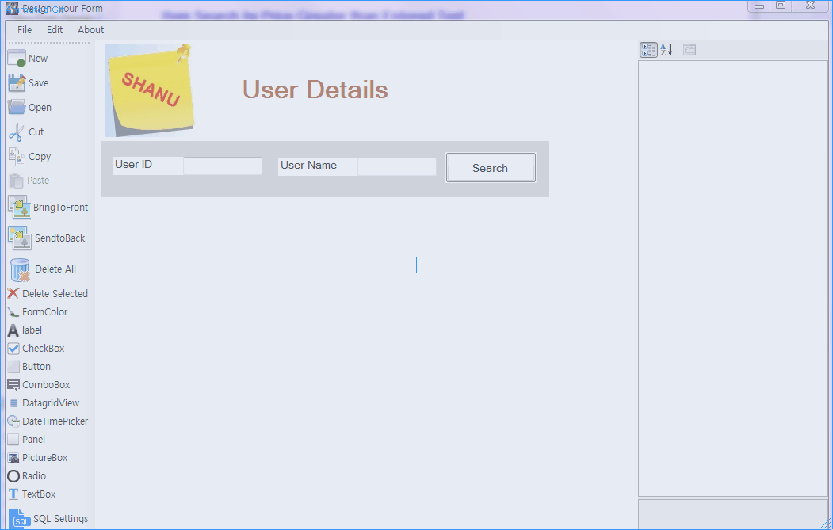Open FormColor picker tool

pos(13,311)
